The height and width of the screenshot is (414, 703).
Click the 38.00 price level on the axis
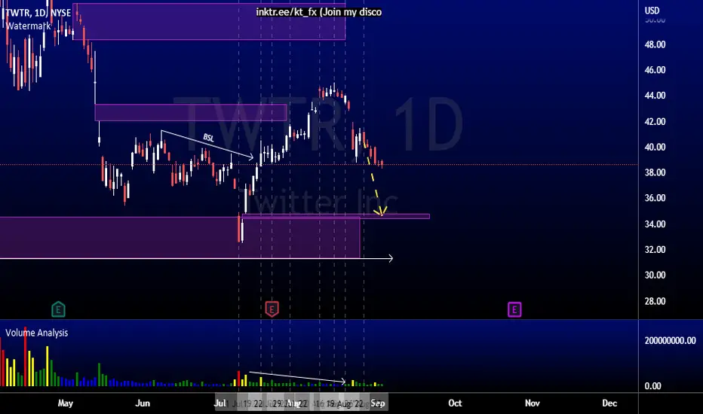coord(655,172)
